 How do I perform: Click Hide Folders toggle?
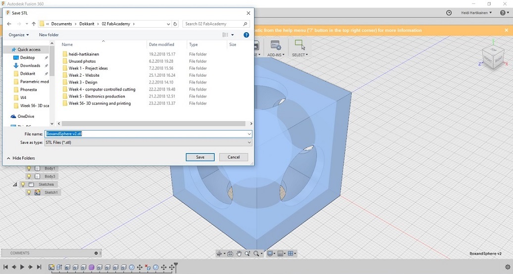(x=21, y=158)
